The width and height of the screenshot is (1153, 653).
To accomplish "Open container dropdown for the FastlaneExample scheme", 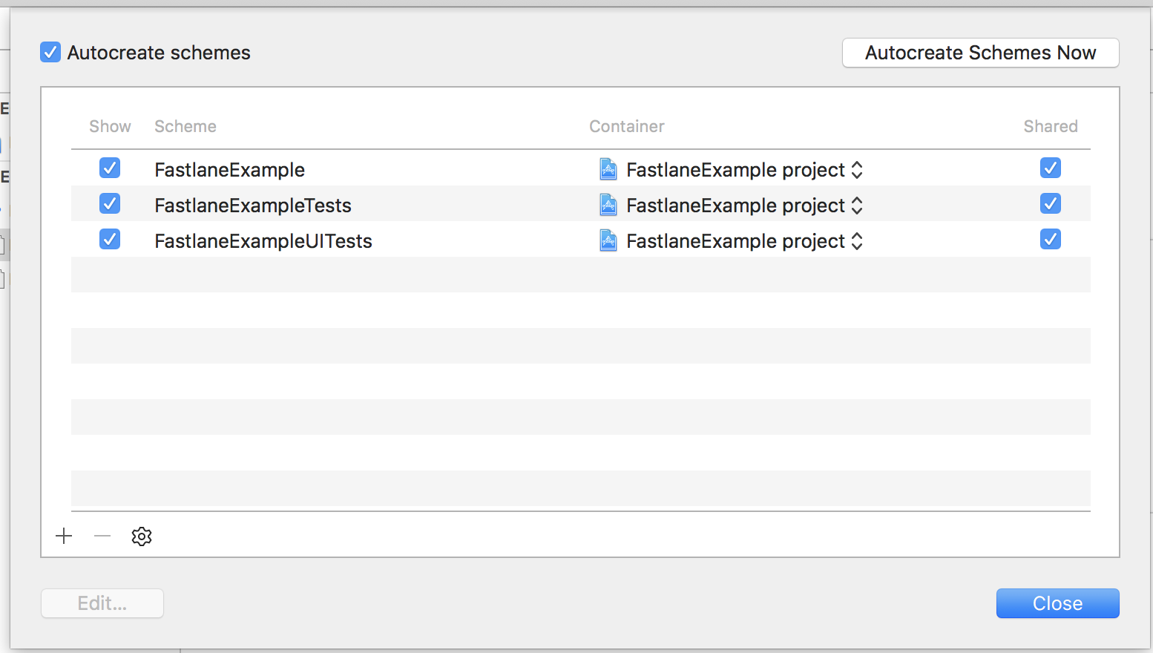I will click(x=857, y=170).
